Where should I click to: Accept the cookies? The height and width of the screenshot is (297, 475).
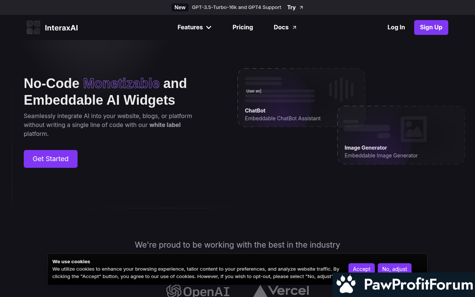click(361, 269)
